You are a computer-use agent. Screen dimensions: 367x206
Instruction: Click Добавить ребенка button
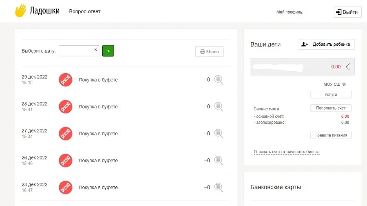coord(326,44)
